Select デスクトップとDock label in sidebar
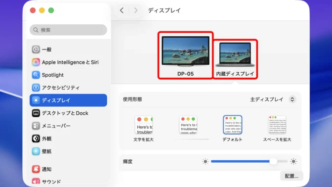 (x=65, y=113)
